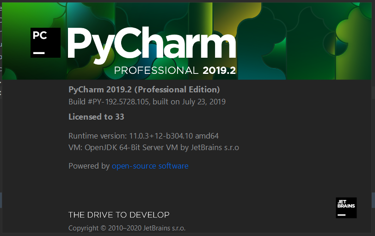Select the 'PyCharm 2019.2 (Professional Edition)' heading
The image size is (375, 236).
[x=144, y=90]
